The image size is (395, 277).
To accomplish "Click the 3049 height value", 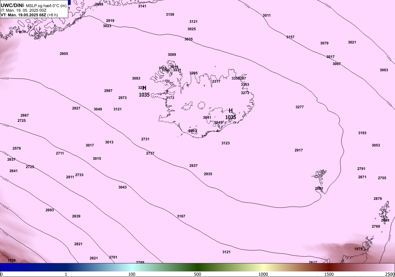I will click(98, 109).
